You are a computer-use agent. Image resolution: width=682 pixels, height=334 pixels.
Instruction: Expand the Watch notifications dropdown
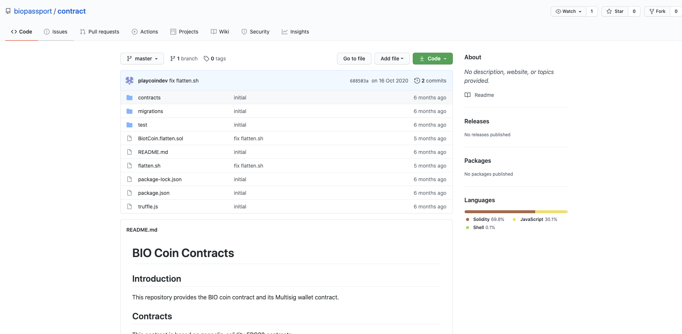(568, 11)
